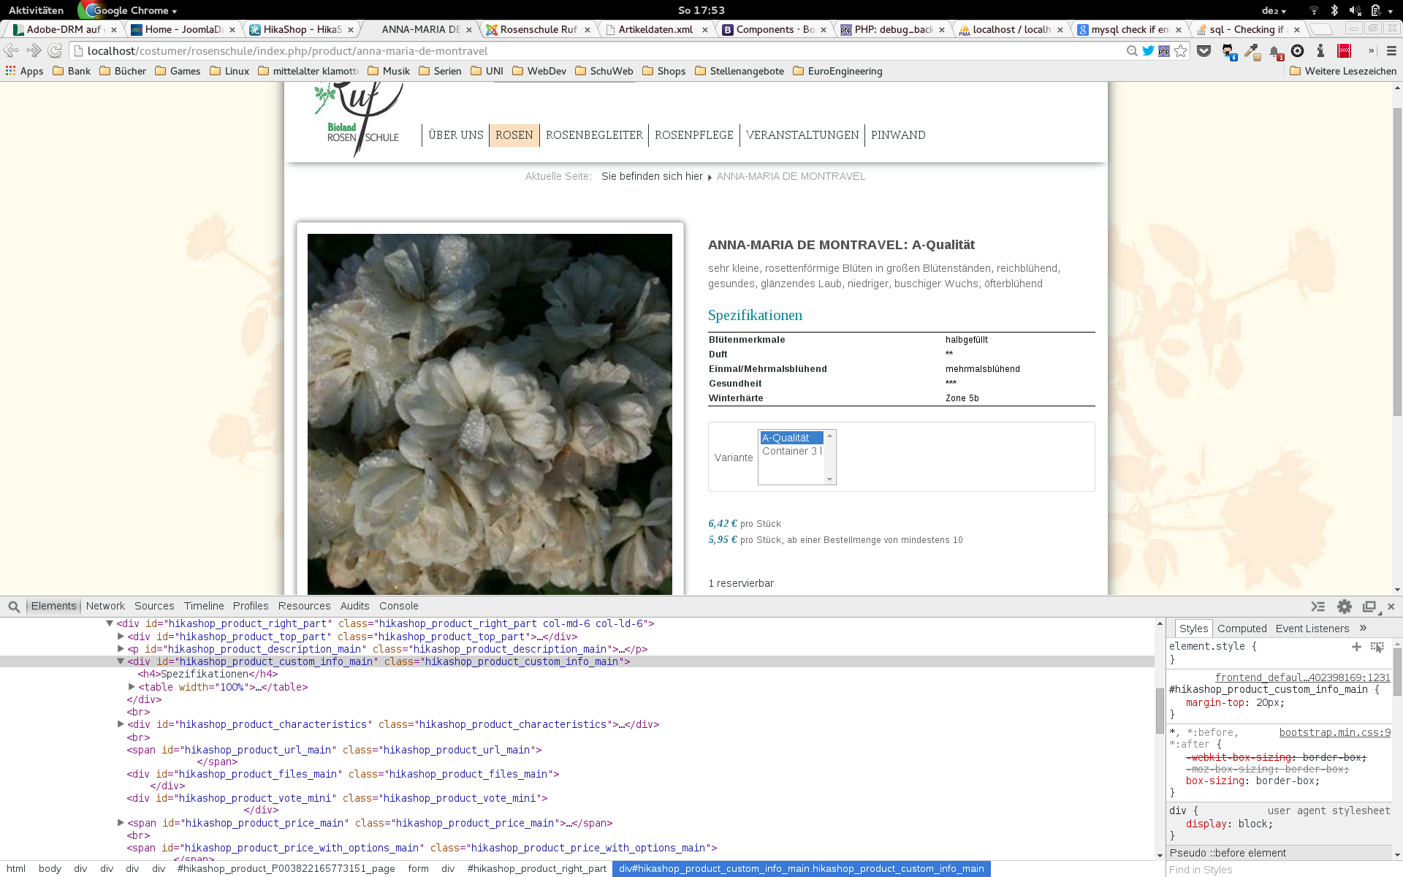Collapse the hikashop_product_custom_info_main div node
The width and height of the screenshot is (1403, 877).
121,661
